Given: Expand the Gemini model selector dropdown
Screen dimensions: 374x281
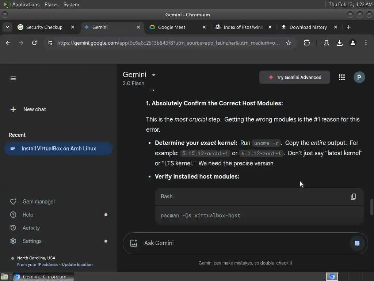Looking at the screenshot, I should coord(154,75).
